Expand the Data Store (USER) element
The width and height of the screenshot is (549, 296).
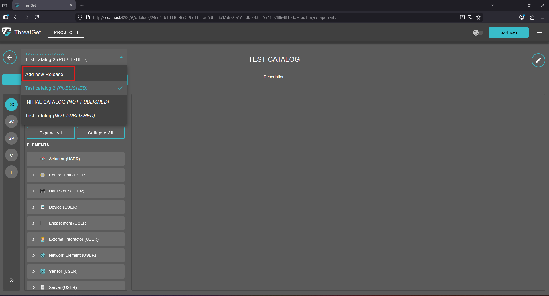pyautogui.click(x=34, y=191)
